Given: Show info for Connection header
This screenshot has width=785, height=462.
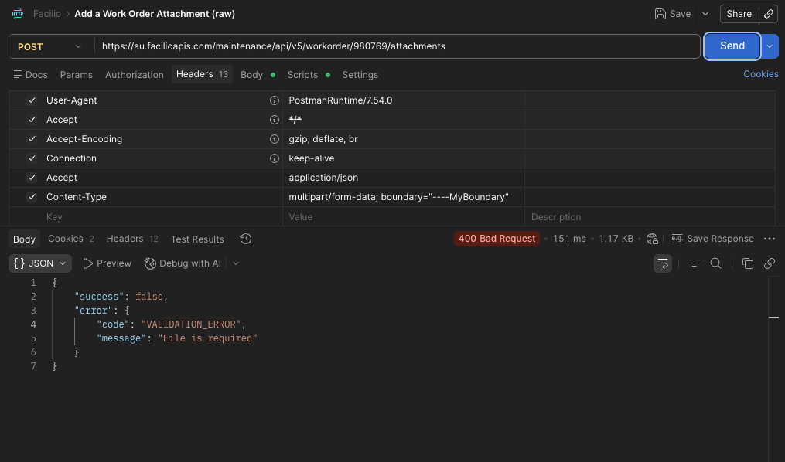Looking at the screenshot, I should (275, 158).
